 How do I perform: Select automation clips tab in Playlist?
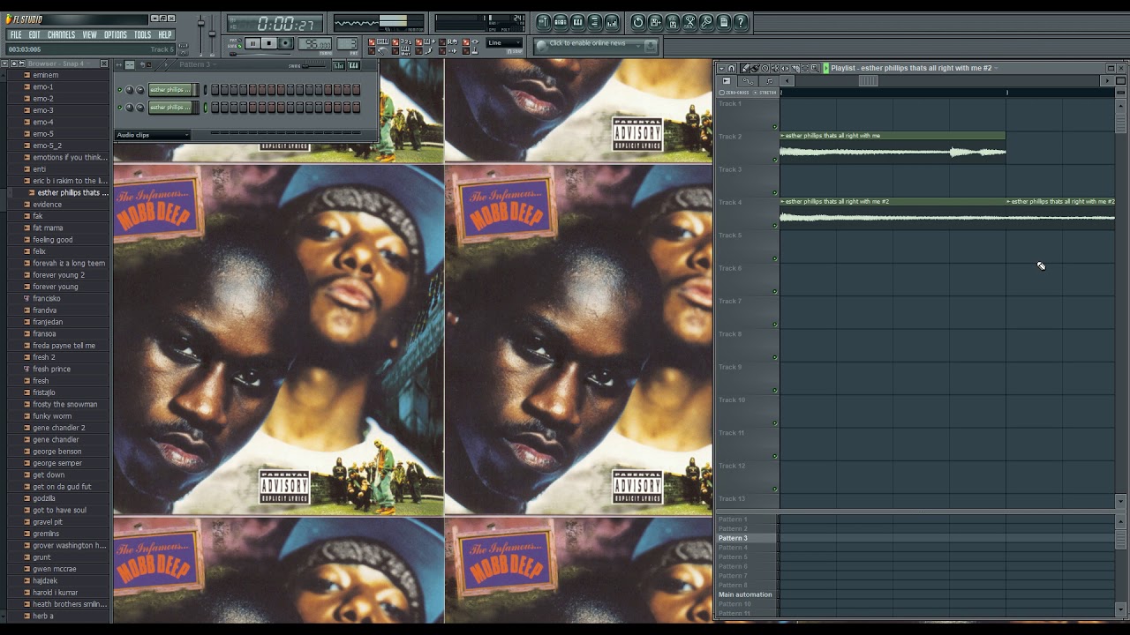[x=748, y=81]
